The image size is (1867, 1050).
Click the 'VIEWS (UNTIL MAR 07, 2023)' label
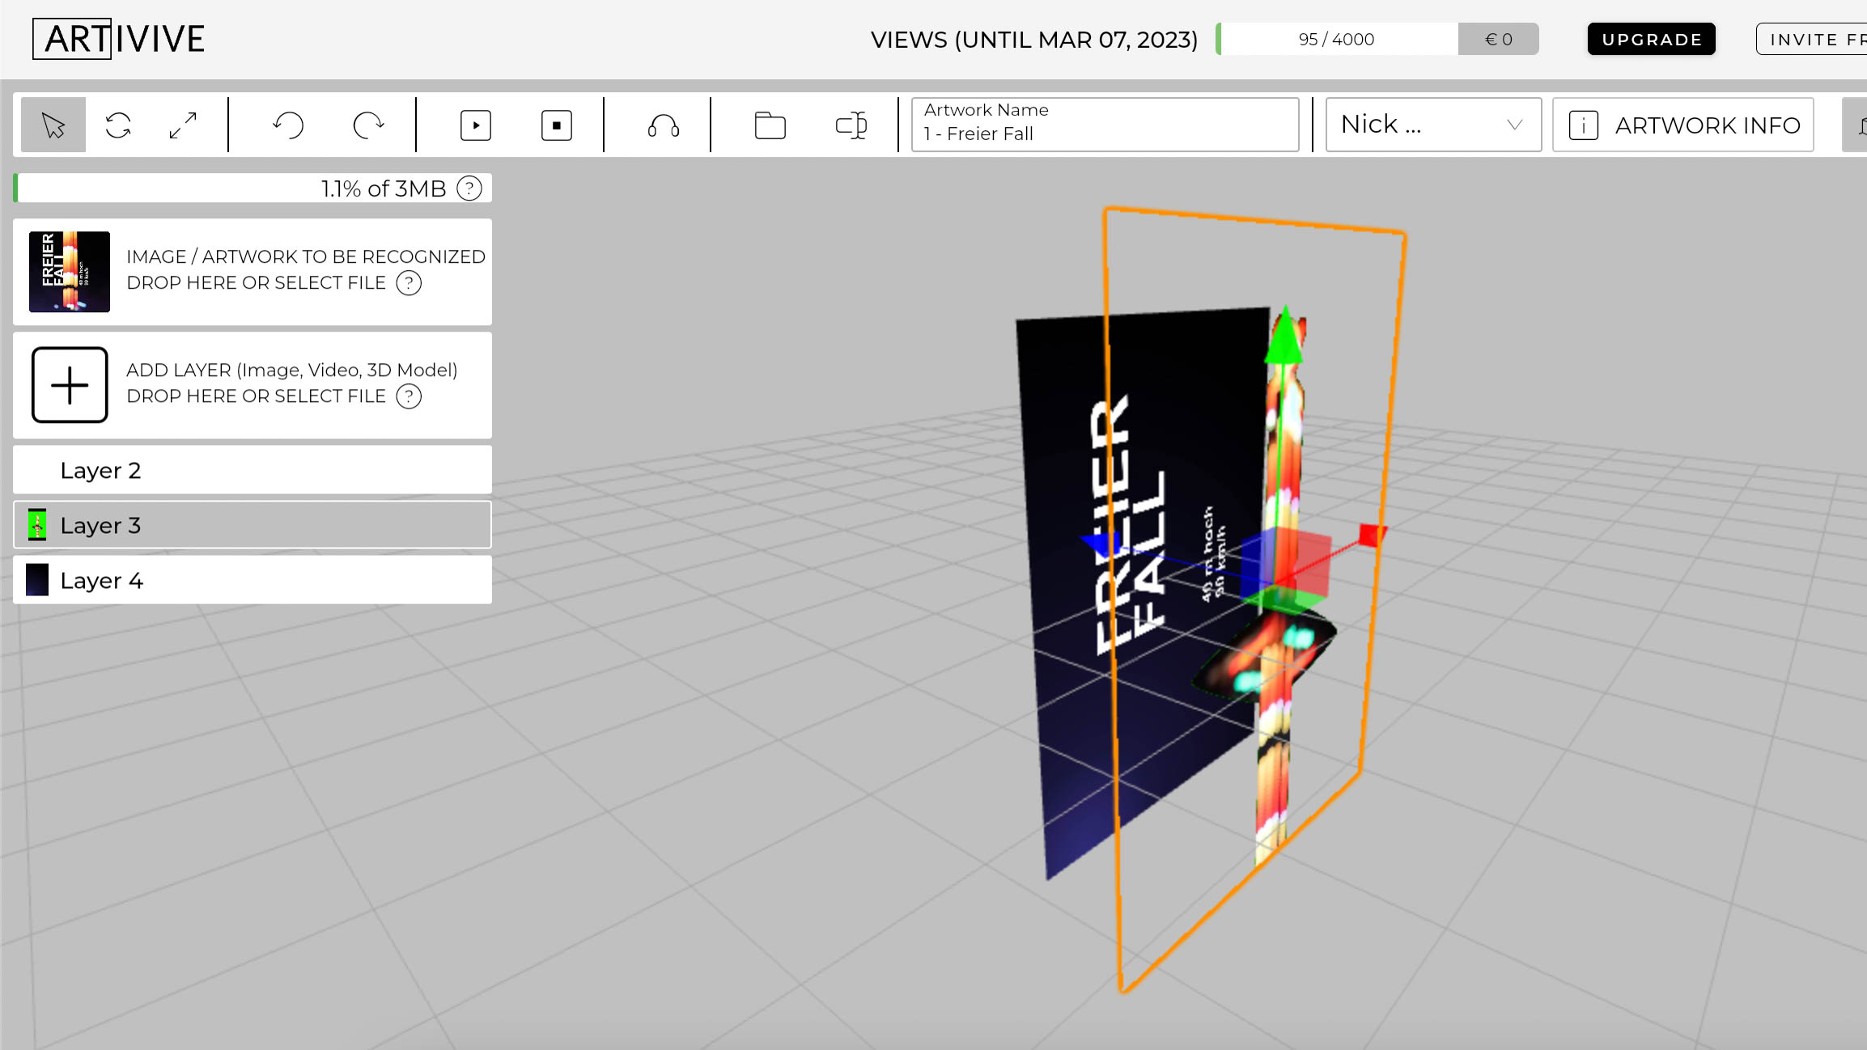(1034, 40)
